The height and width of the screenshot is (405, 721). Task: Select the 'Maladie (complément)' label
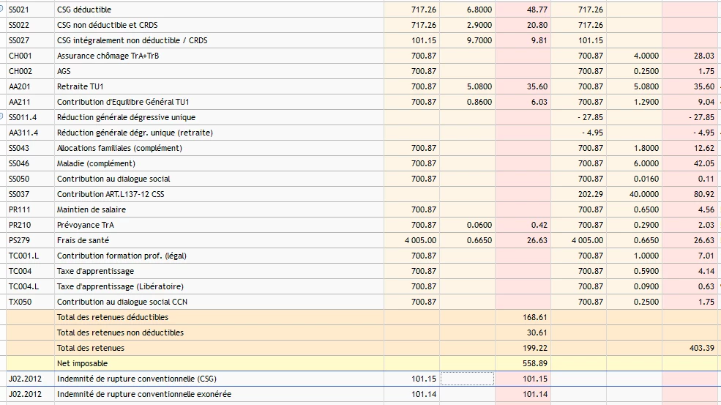pos(96,163)
